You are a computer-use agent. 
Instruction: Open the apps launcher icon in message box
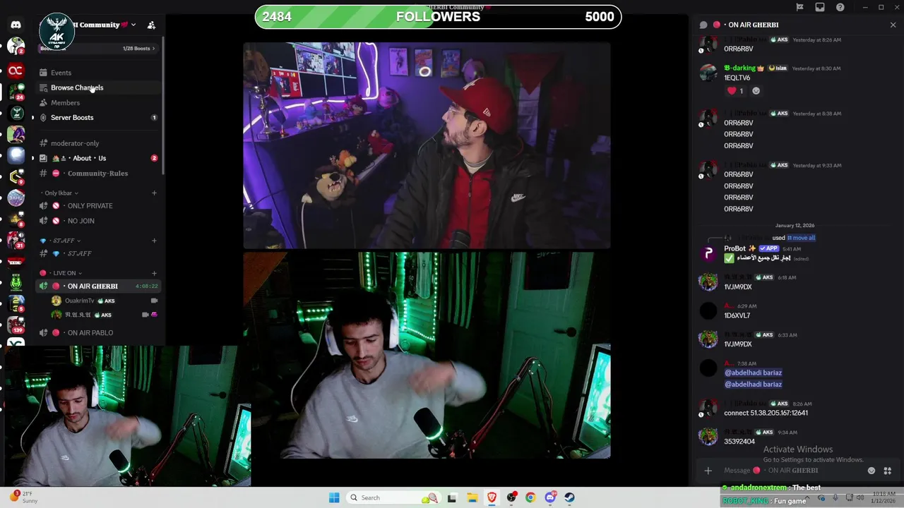[x=888, y=471]
